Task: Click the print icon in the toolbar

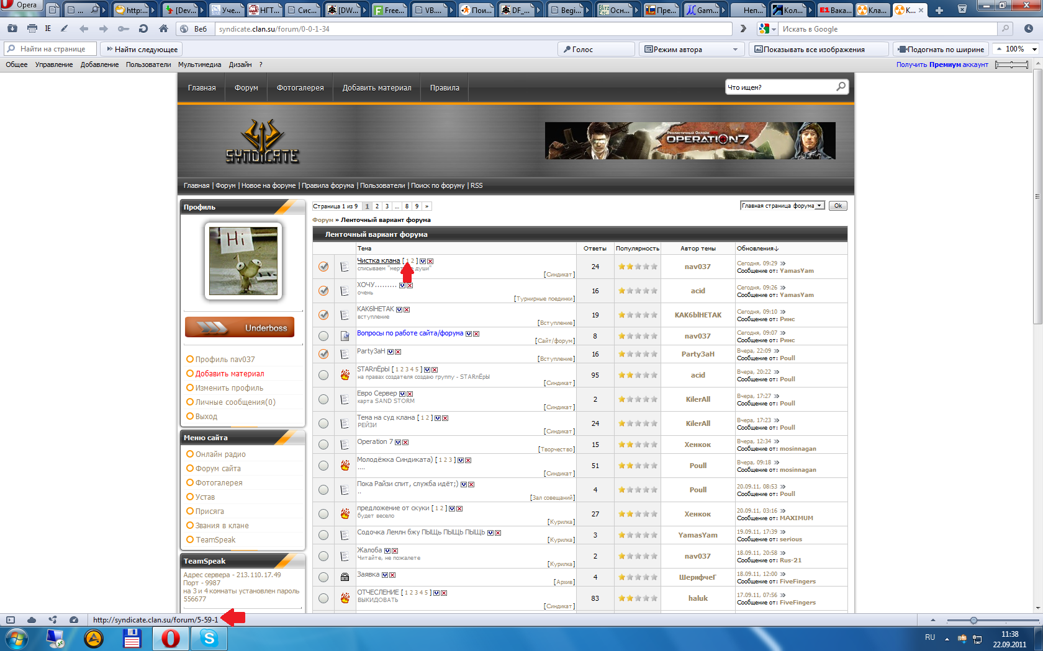Action: coord(32,29)
